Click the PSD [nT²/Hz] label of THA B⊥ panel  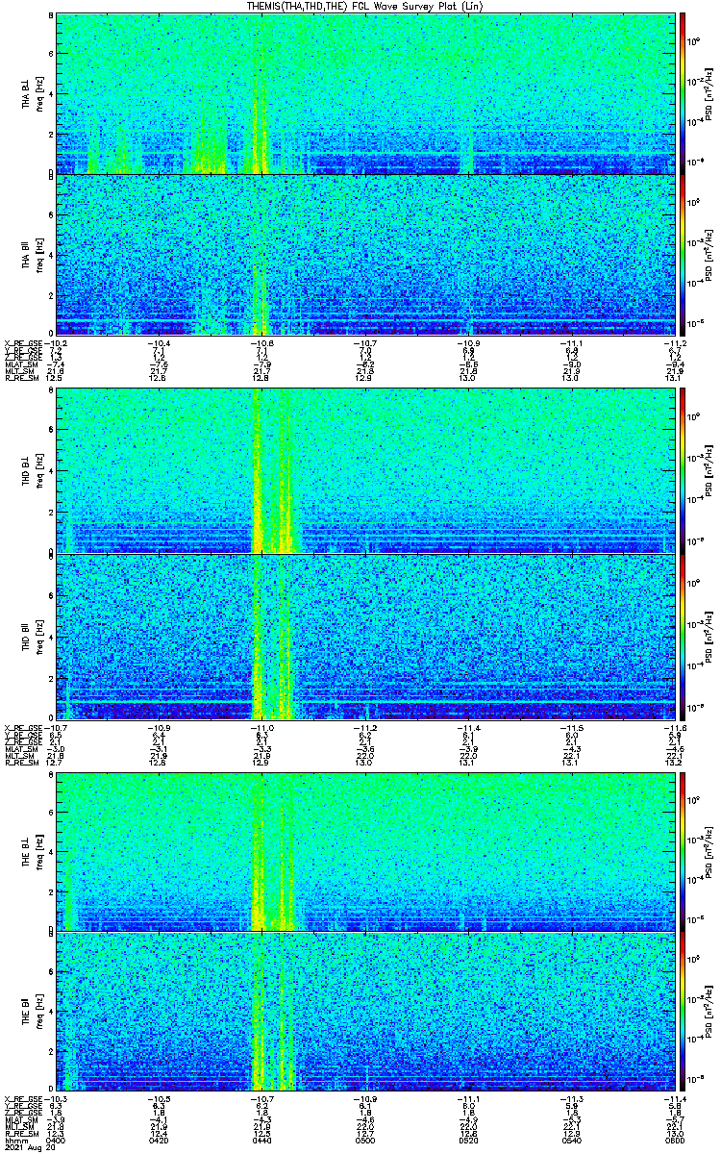pos(709,92)
